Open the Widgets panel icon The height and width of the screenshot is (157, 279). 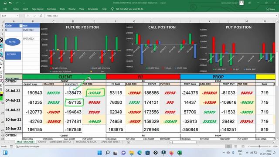pos(5,153)
